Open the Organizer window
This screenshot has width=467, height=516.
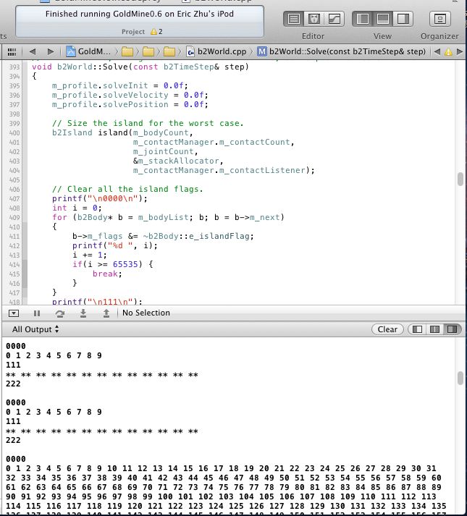(x=439, y=19)
